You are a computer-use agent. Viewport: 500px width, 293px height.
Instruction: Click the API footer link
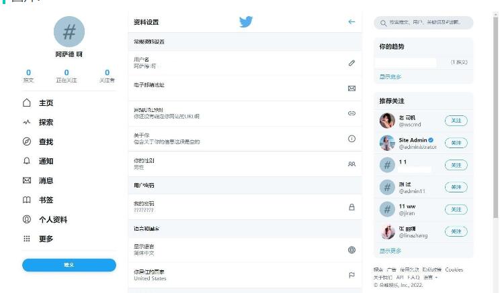click(x=400, y=278)
